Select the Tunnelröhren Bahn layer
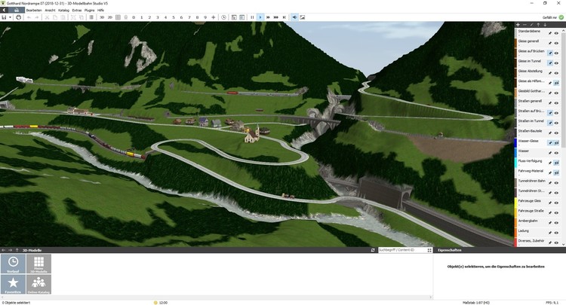The image size is (566, 305). [532, 181]
